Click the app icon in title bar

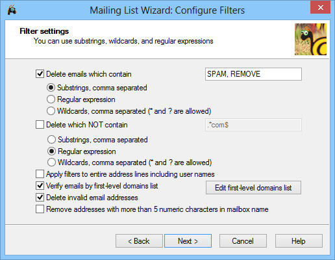[12, 10]
